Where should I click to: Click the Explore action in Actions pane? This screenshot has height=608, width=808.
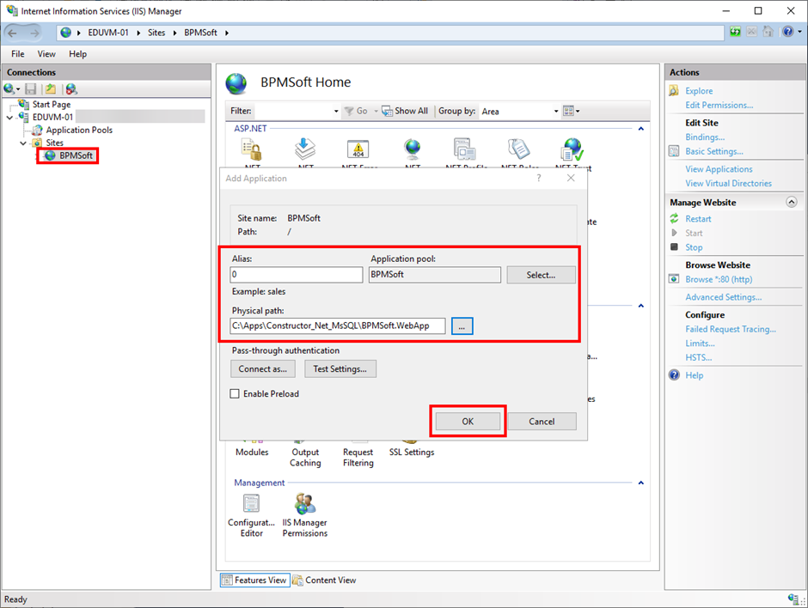click(699, 91)
